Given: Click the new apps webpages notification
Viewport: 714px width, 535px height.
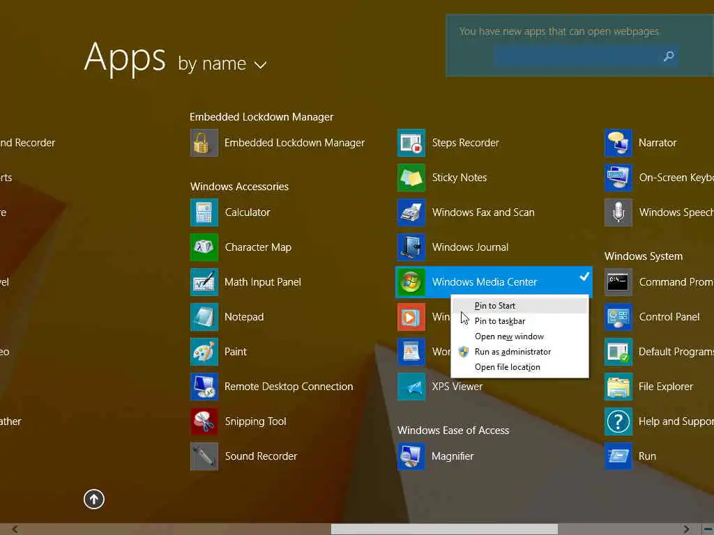Looking at the screenshot, I should (x=559, y=31).
